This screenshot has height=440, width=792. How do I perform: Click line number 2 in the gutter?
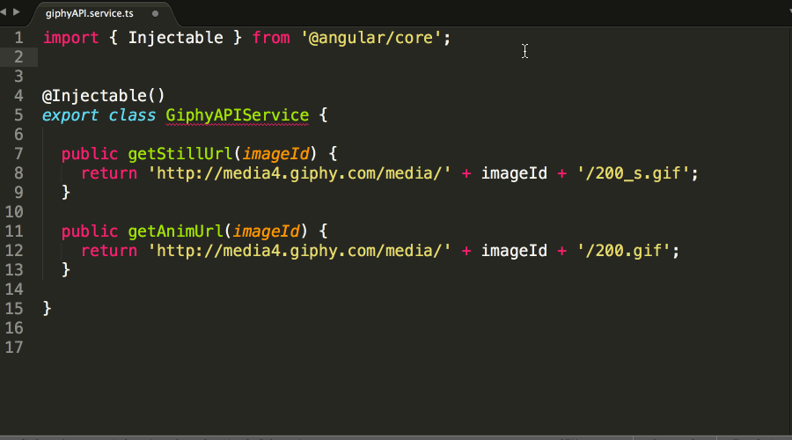coord(18,57)
